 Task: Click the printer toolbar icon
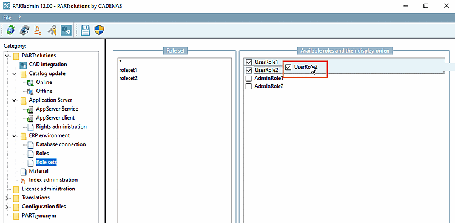[x=24, y=30]
